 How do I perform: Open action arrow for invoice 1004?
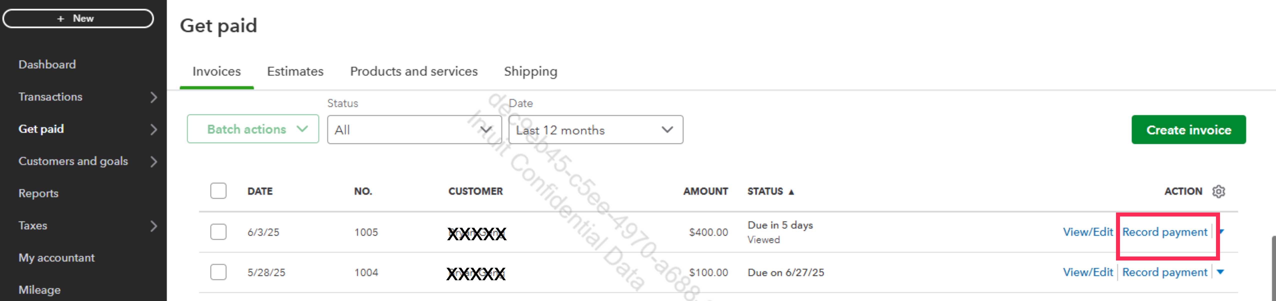click(1220, 272)
